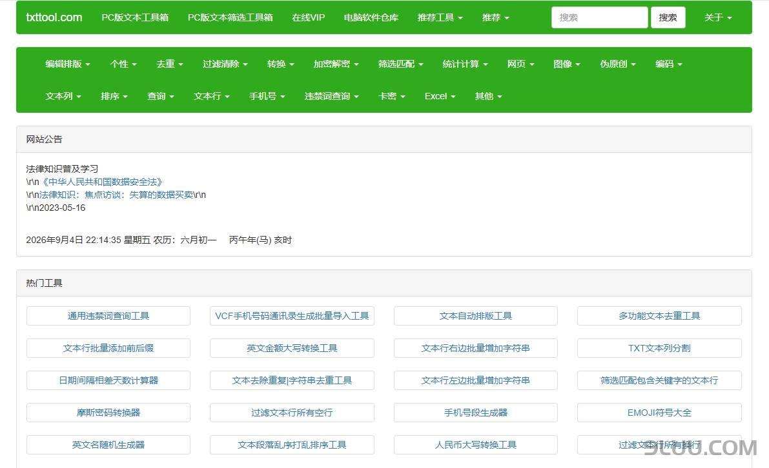The image size is (769, 468).
Task: Open PC版文本筛选工具箱 in top navigation
Action: tap(230, 17)
